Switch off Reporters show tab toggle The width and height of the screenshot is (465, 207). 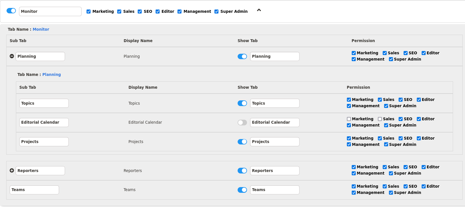(x=242, y=171)
